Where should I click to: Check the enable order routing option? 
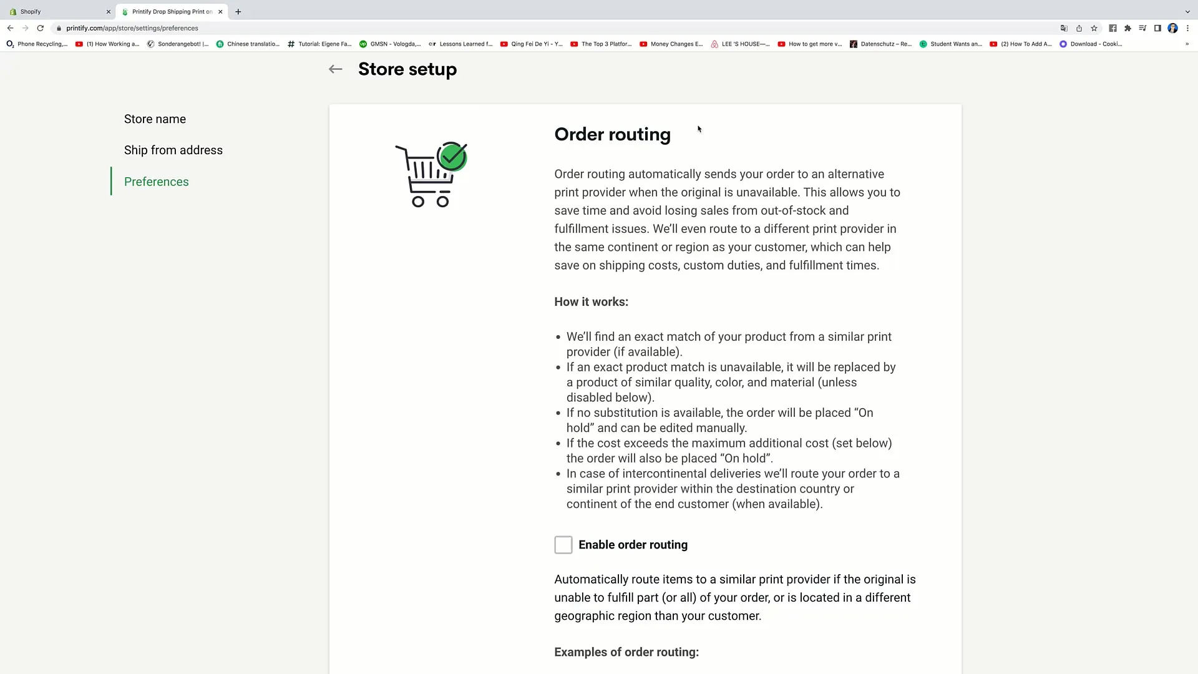[x=563, y=545]
